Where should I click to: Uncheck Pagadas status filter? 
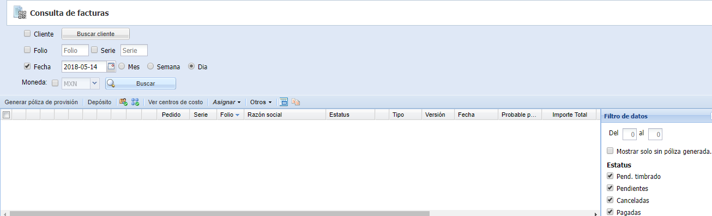pyautogui.click(x=610, y=212)
